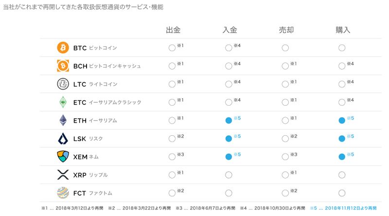The height and width of the screenshot is (216, 389).
Task: Select the Lisk (LSK) icon
Action: pyautogui.click(x=63, y=139)
